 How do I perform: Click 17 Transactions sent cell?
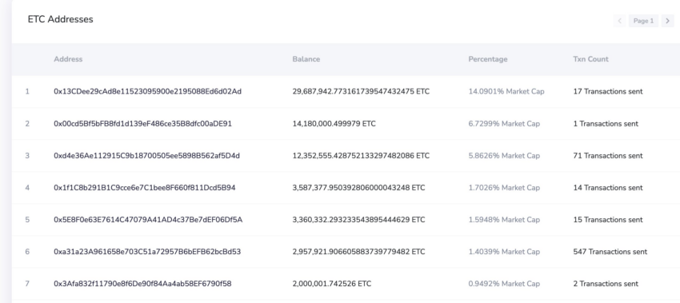(607, 91)
